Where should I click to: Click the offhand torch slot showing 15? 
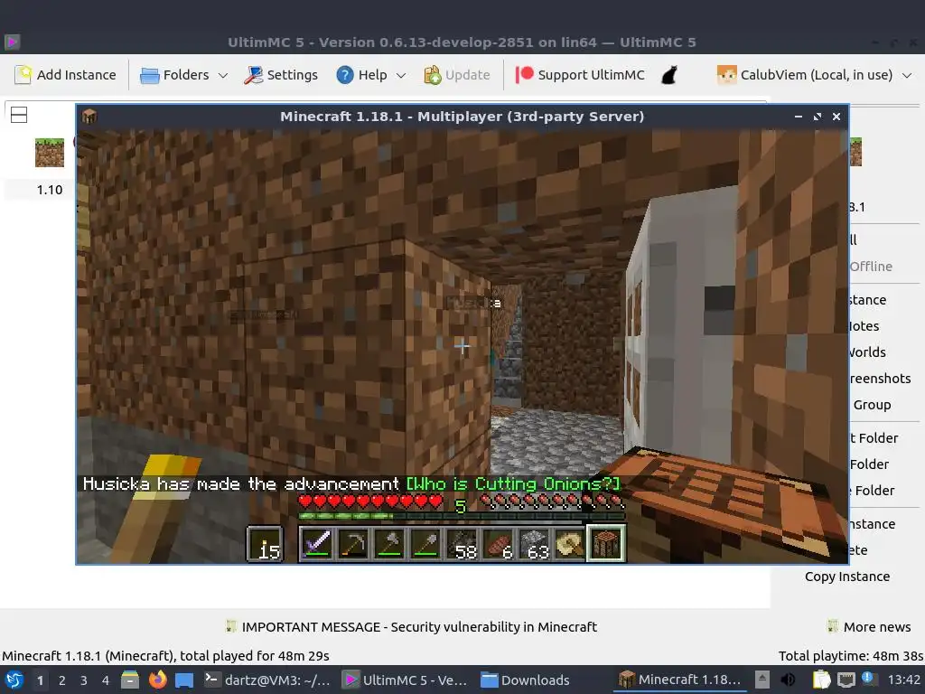(x=265, y=543)
